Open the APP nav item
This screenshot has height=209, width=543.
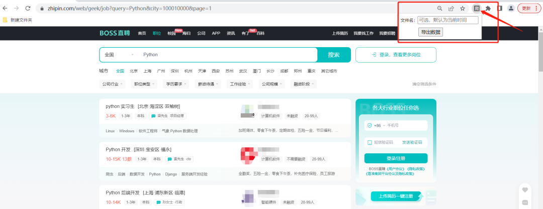tap(216, 34)
